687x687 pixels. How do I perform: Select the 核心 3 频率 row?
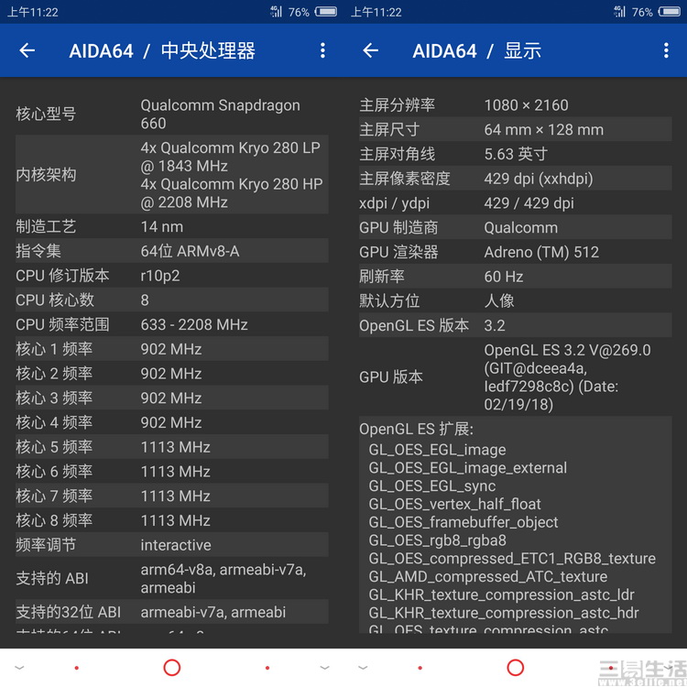pyautogui.click(x=172, y=398)
